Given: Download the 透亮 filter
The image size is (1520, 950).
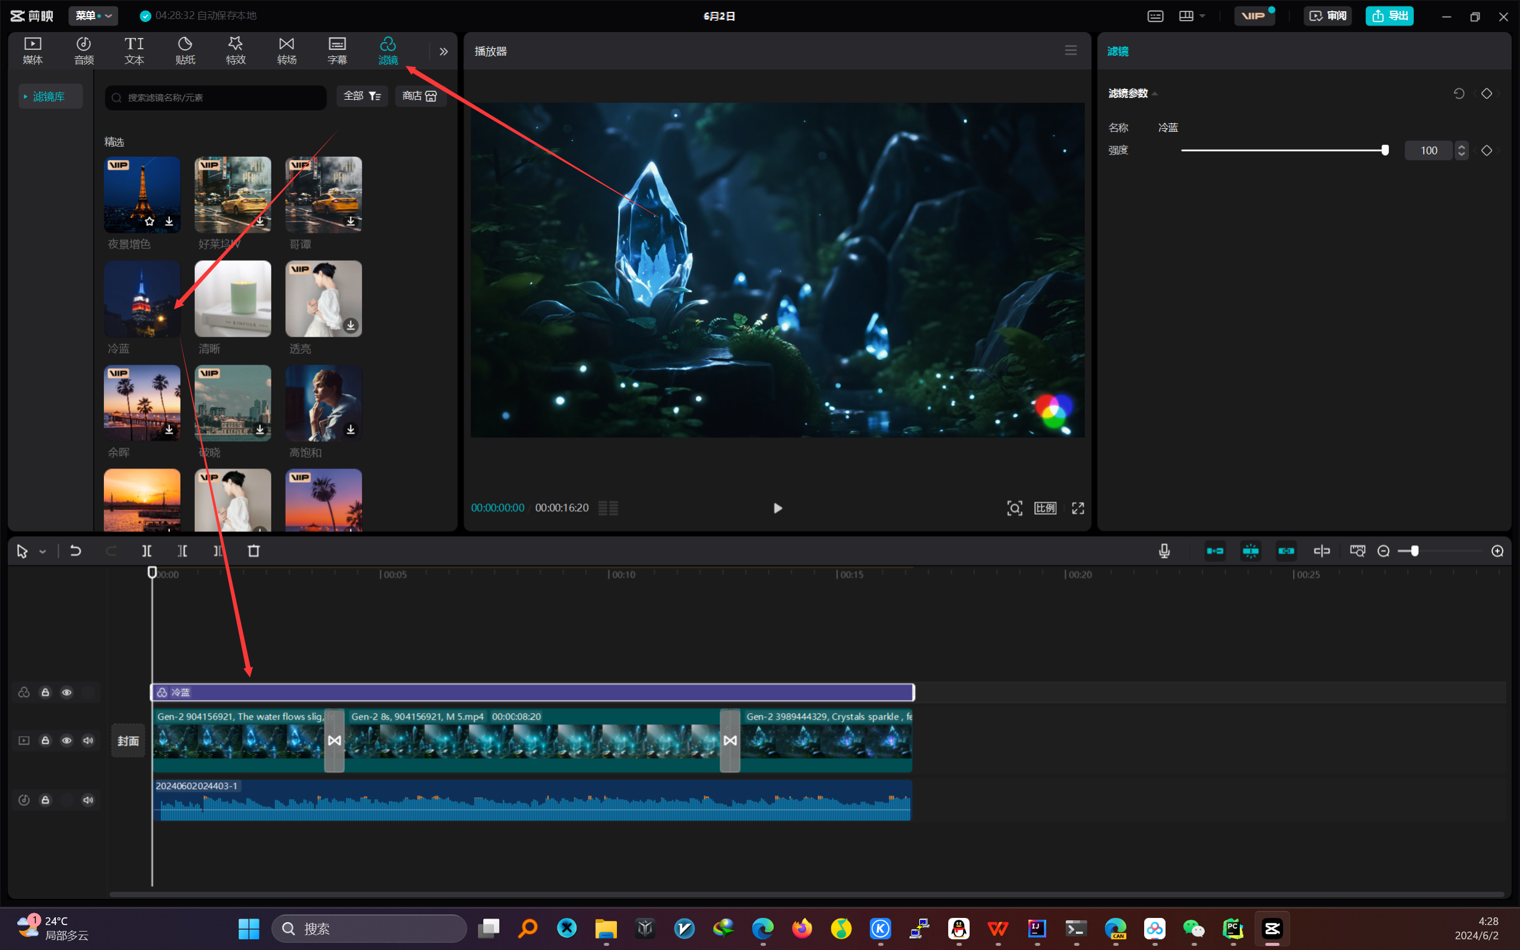Looking at the screenshot, I should [350, 325].
